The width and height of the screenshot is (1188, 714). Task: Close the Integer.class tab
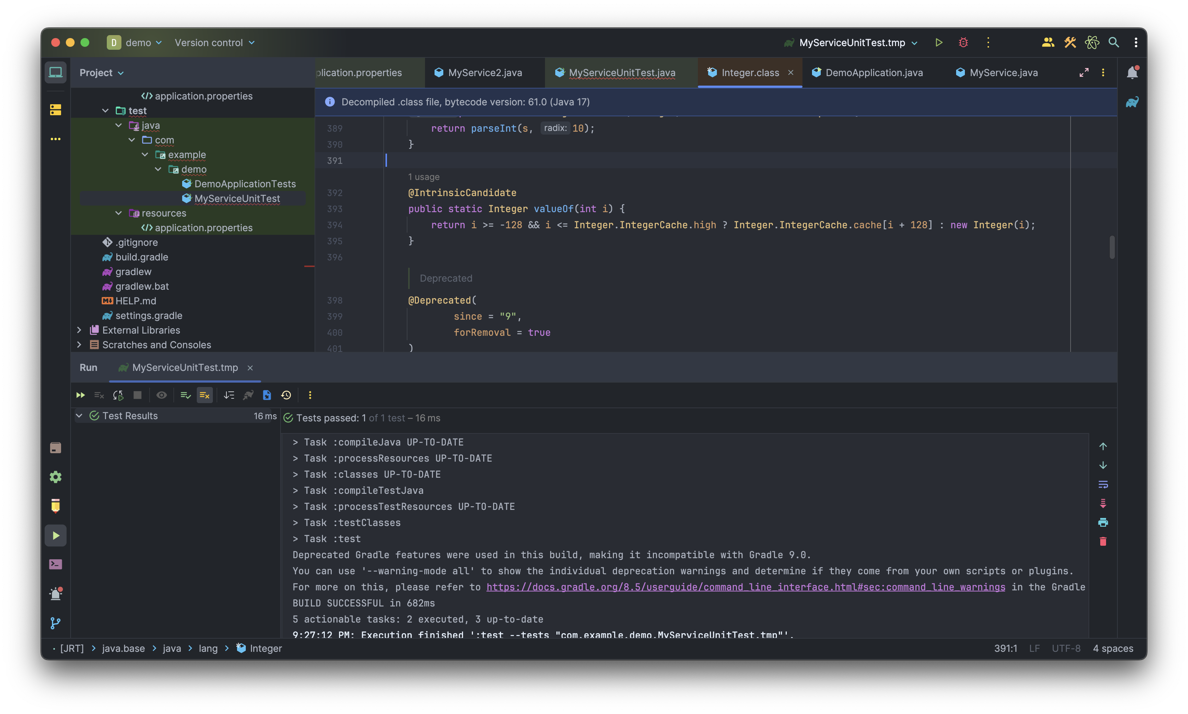click(x=790, y=72)
